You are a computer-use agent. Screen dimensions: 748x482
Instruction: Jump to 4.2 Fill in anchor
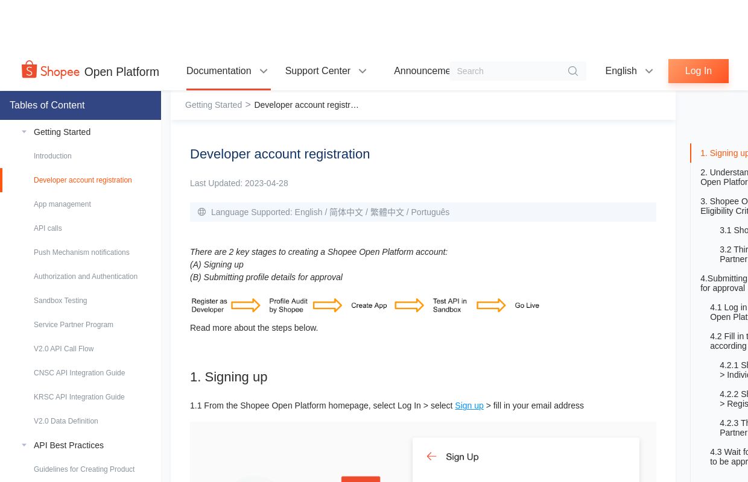coord(729,341)
